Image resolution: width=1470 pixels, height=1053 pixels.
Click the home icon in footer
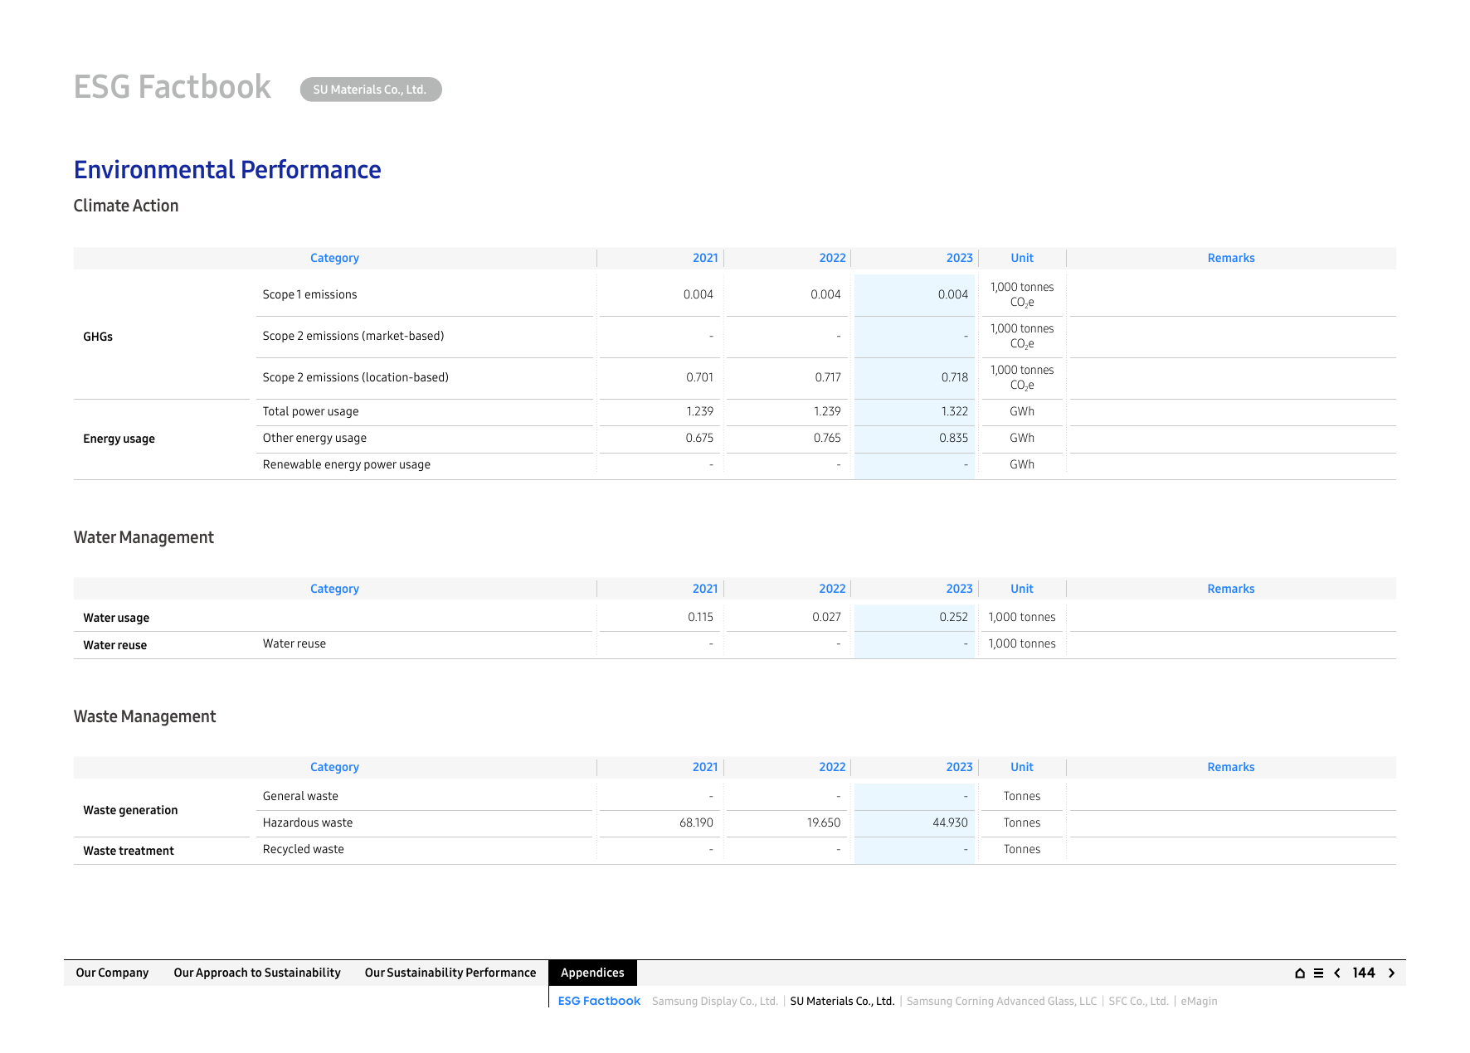pos(1300,973)
